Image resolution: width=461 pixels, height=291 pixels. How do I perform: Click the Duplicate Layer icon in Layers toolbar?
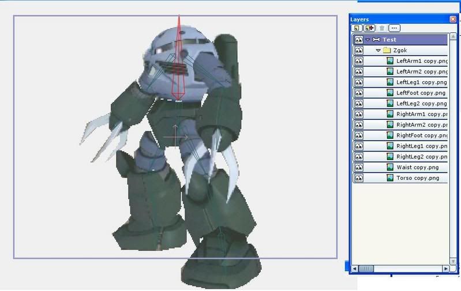[x=369, y=28]
